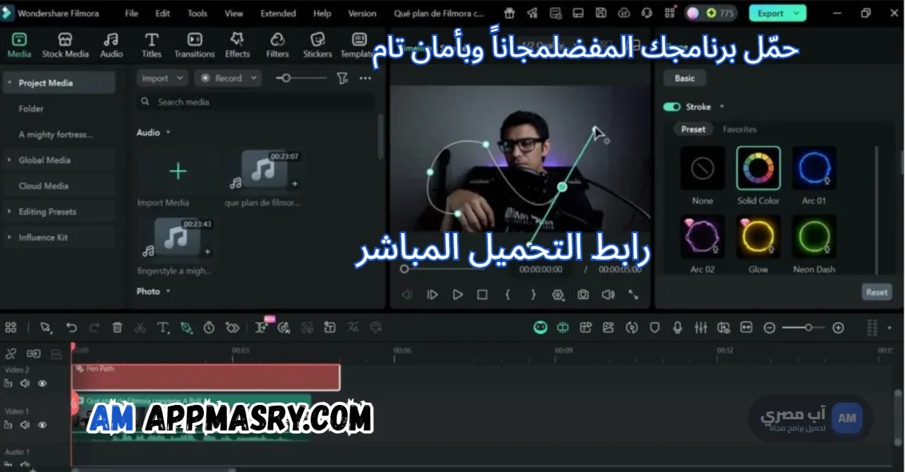
Task: Select Cloud Media in sidebar
Action: click(x=43, y=185)
